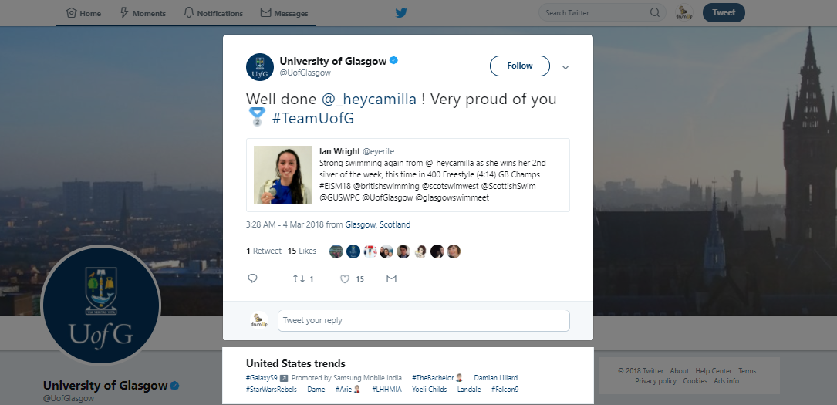Click the Search Twitter field
The height and width of the screenshot is (405, 837).
point(602,13)
